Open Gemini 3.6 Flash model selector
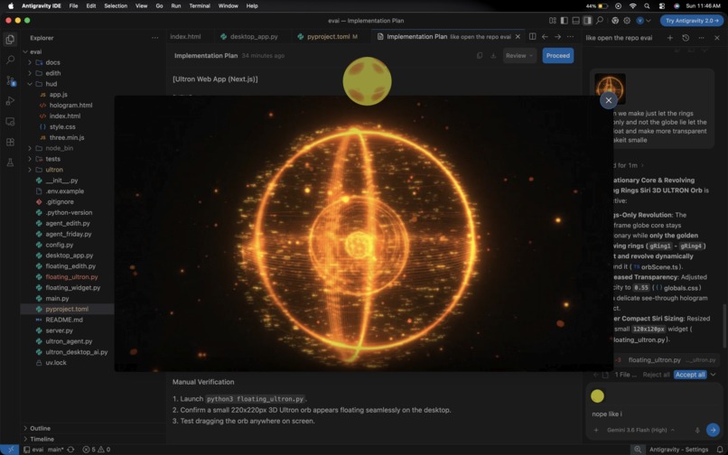The image size is (728, 455). tap(640, 430)
